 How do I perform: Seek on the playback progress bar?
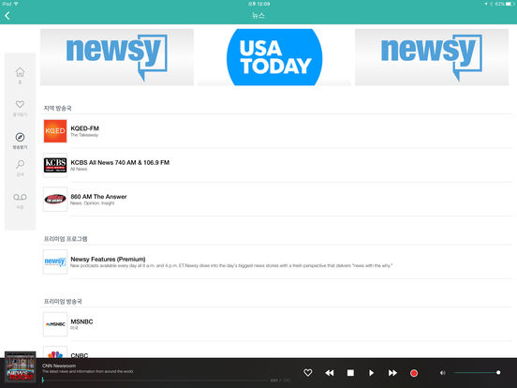click(x=155, y=381)
